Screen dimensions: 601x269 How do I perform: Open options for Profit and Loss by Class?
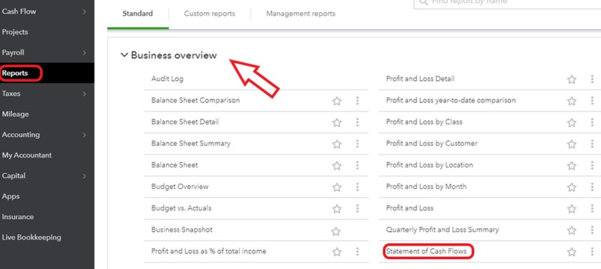point(592,122)
